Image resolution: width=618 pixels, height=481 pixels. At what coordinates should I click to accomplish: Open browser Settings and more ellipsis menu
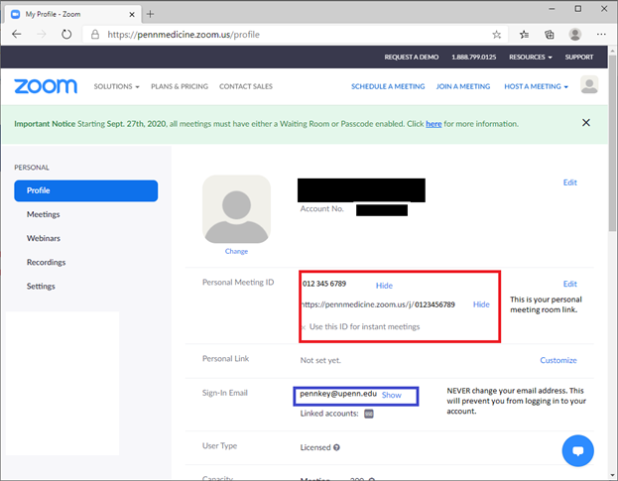pyautogui.click(x=601, y=35)
